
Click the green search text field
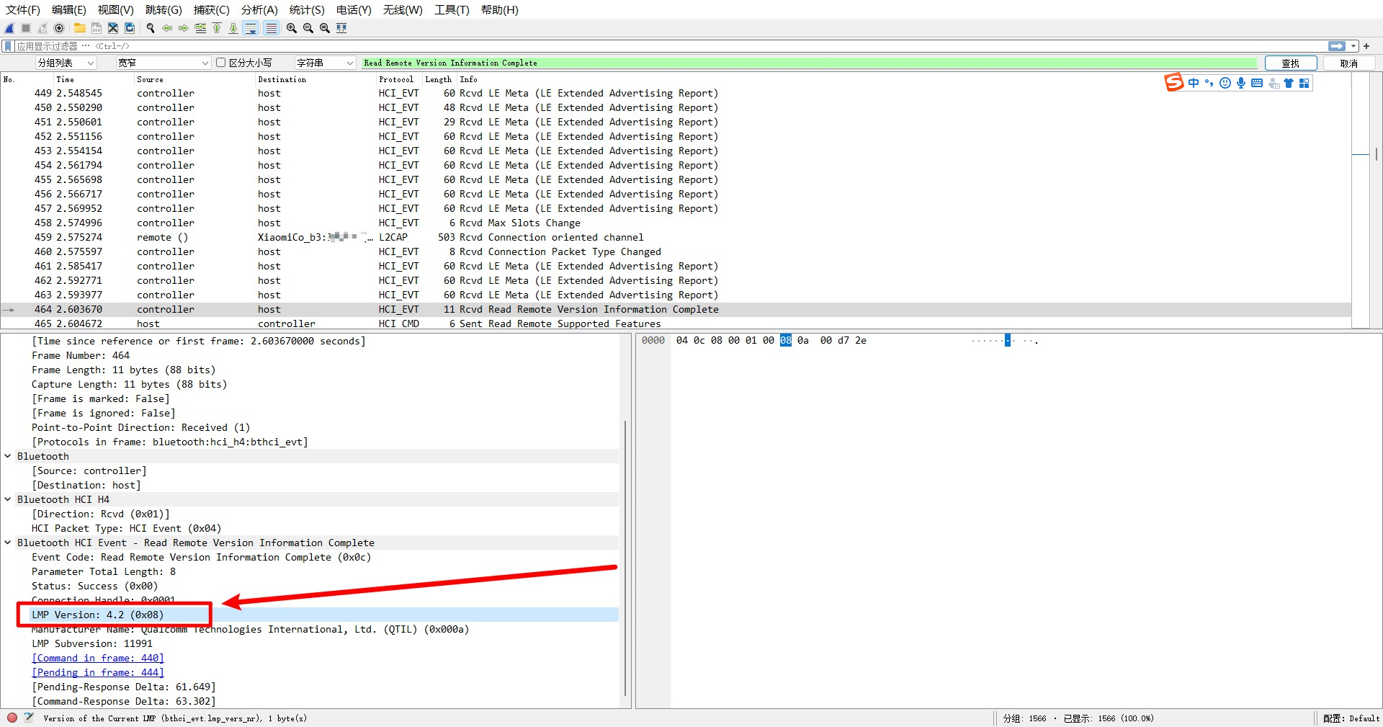(x=810, y=63)
